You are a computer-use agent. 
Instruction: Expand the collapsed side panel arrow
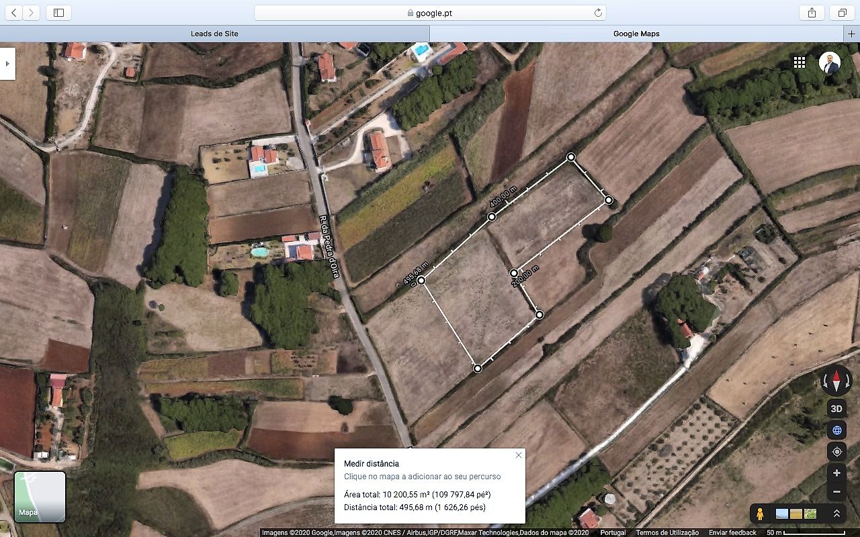pos(7,64)
